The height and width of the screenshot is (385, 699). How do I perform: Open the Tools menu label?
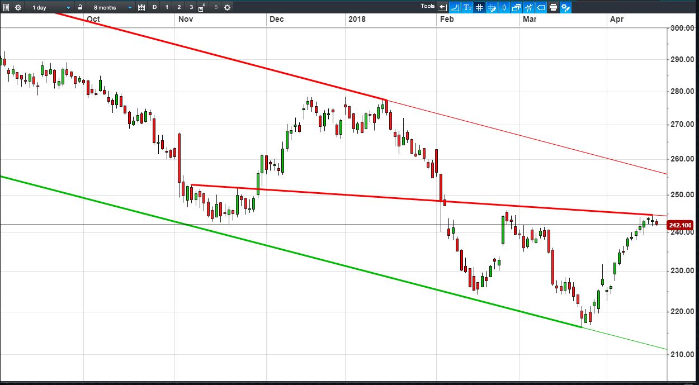click(428, 6)
